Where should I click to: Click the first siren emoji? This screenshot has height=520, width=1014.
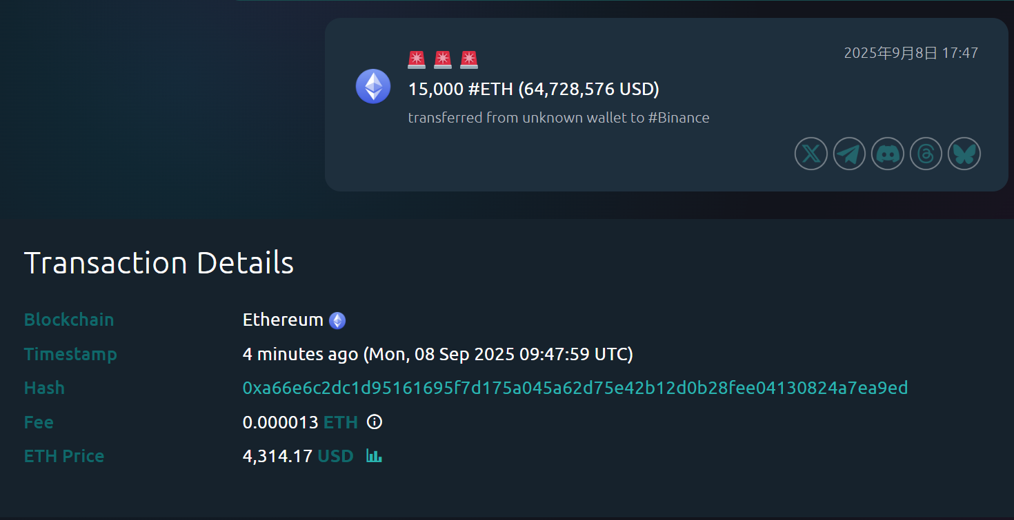417,59
